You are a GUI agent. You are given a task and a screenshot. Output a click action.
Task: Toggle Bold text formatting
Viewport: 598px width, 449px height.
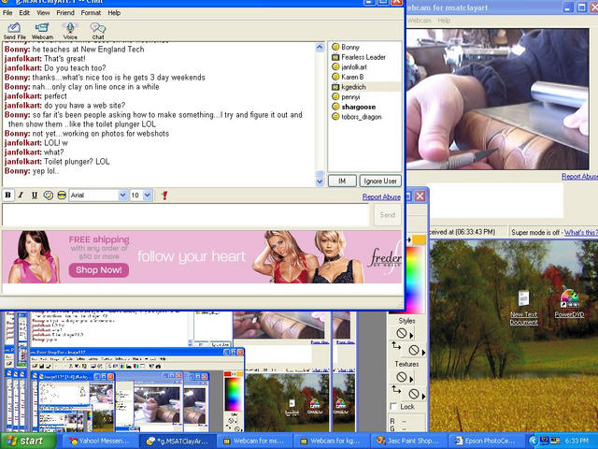(7, 196)
